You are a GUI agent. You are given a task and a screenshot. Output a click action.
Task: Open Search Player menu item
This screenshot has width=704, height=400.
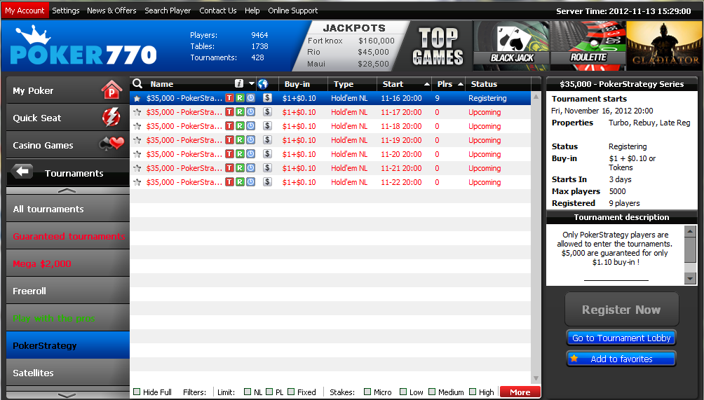coord(168,11)
